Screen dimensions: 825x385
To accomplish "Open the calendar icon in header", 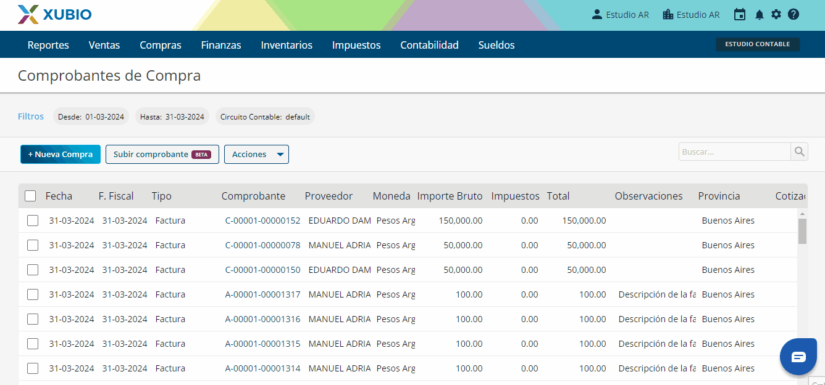I will coord(740,15).
